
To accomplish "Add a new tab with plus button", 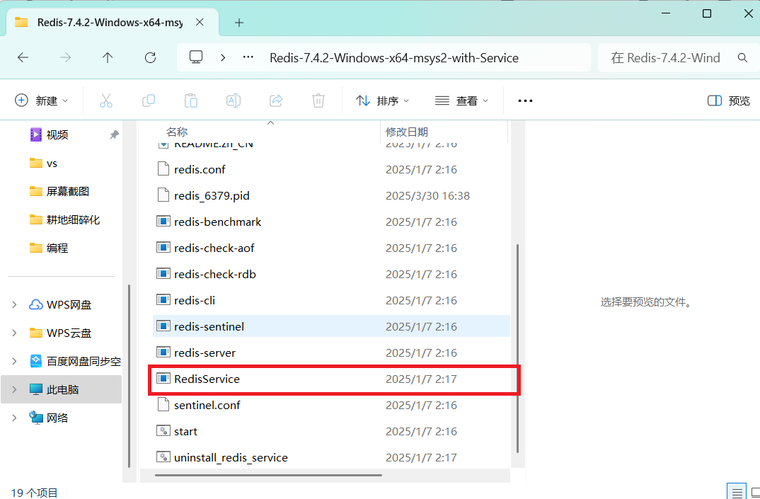I will 239,23.
